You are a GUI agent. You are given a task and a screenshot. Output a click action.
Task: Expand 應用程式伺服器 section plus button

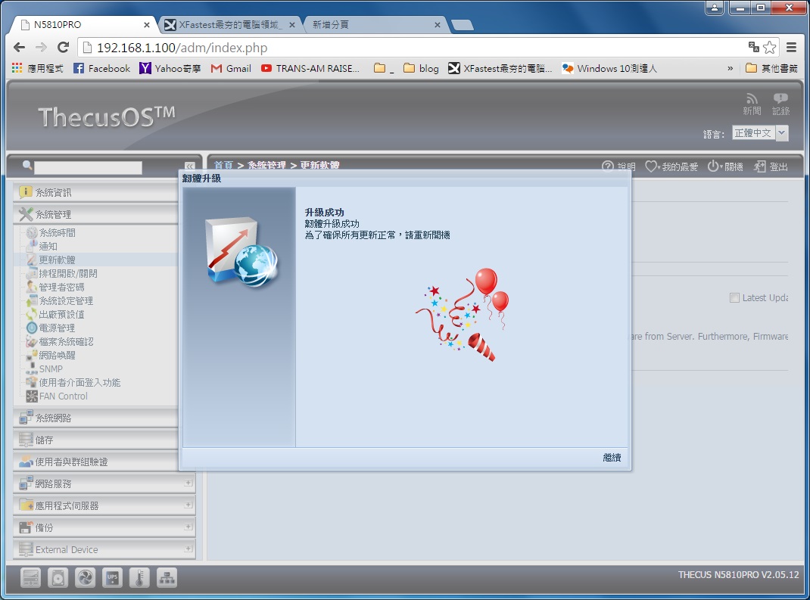[188, 505]
